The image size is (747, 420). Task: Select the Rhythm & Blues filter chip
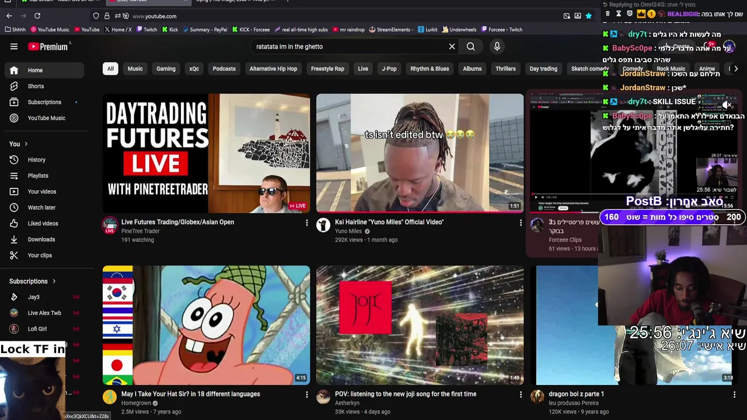pos(430,69)
